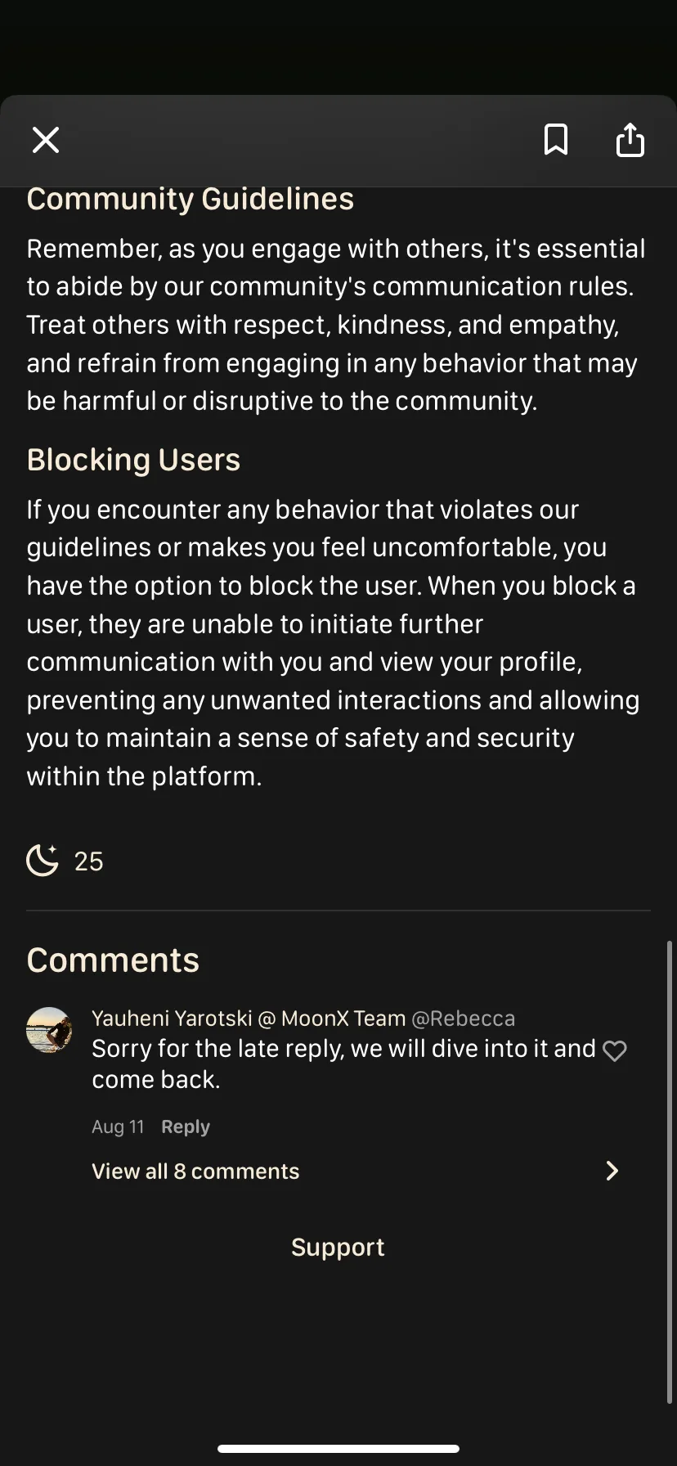This screenshot has width=677, height=1466.
Task: Select the Yauheni Yarotski @ MoonX Team name
Action: pyautogui.click(x=249, y=1019)
